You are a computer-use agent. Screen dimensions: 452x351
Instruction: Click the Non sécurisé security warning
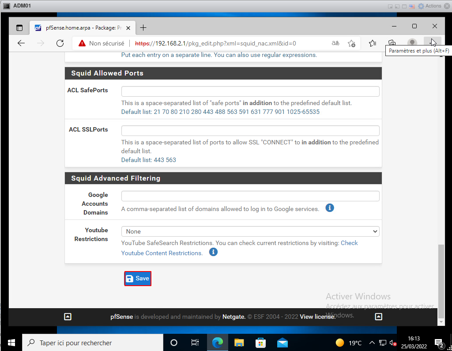(102, 43)
